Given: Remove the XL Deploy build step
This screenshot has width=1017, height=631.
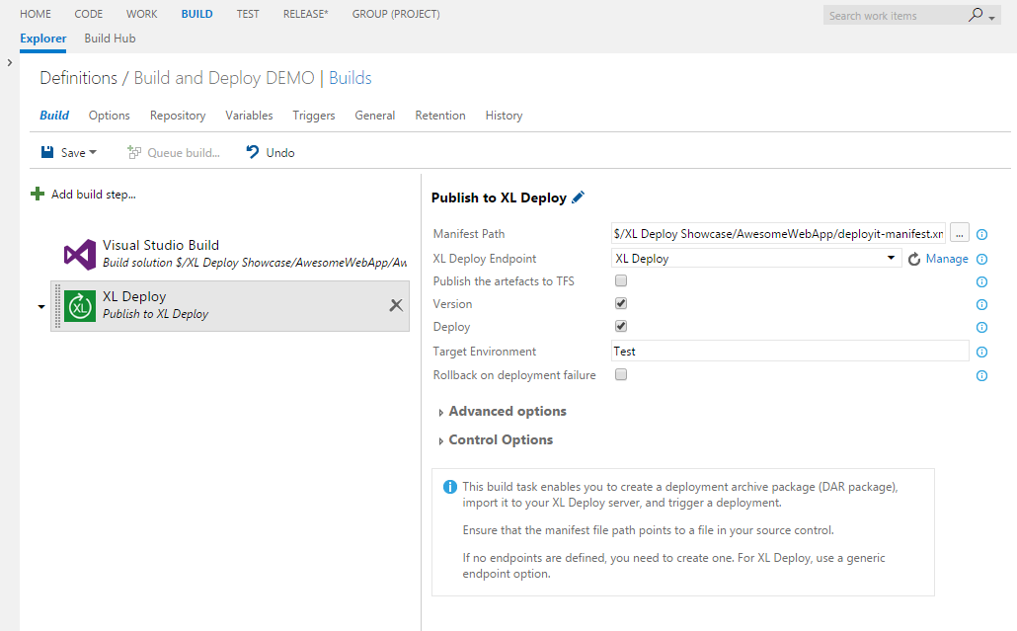Looking at the screenshot, I should click(396, 305).
